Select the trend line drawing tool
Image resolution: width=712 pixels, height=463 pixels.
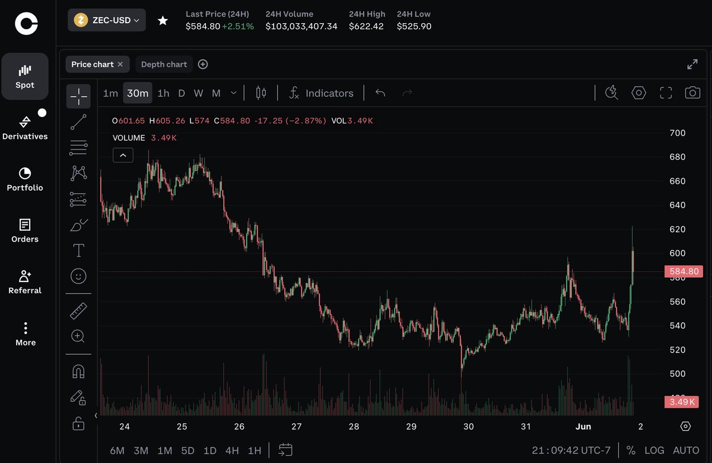(x=78, y=122)
